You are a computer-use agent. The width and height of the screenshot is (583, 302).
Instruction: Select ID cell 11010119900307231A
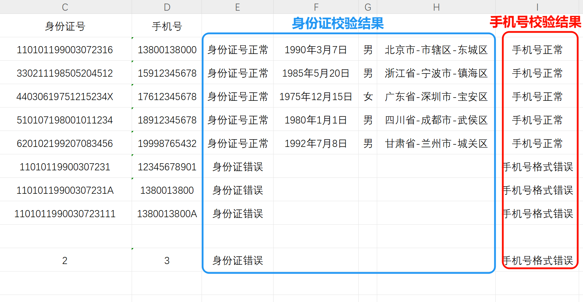tap(65, 190)
